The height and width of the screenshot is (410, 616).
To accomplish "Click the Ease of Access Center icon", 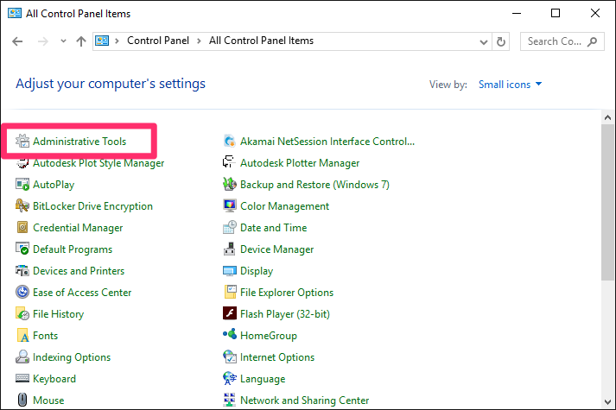I will pos(22,292).
